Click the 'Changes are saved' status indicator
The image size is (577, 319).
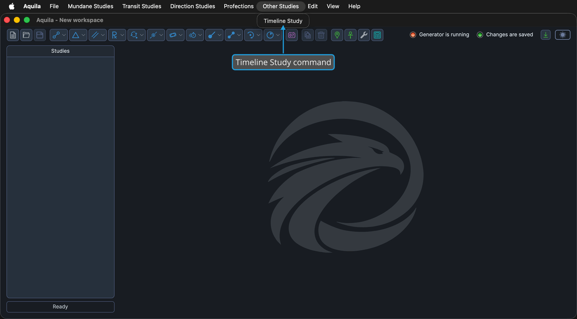coord(505,35)
